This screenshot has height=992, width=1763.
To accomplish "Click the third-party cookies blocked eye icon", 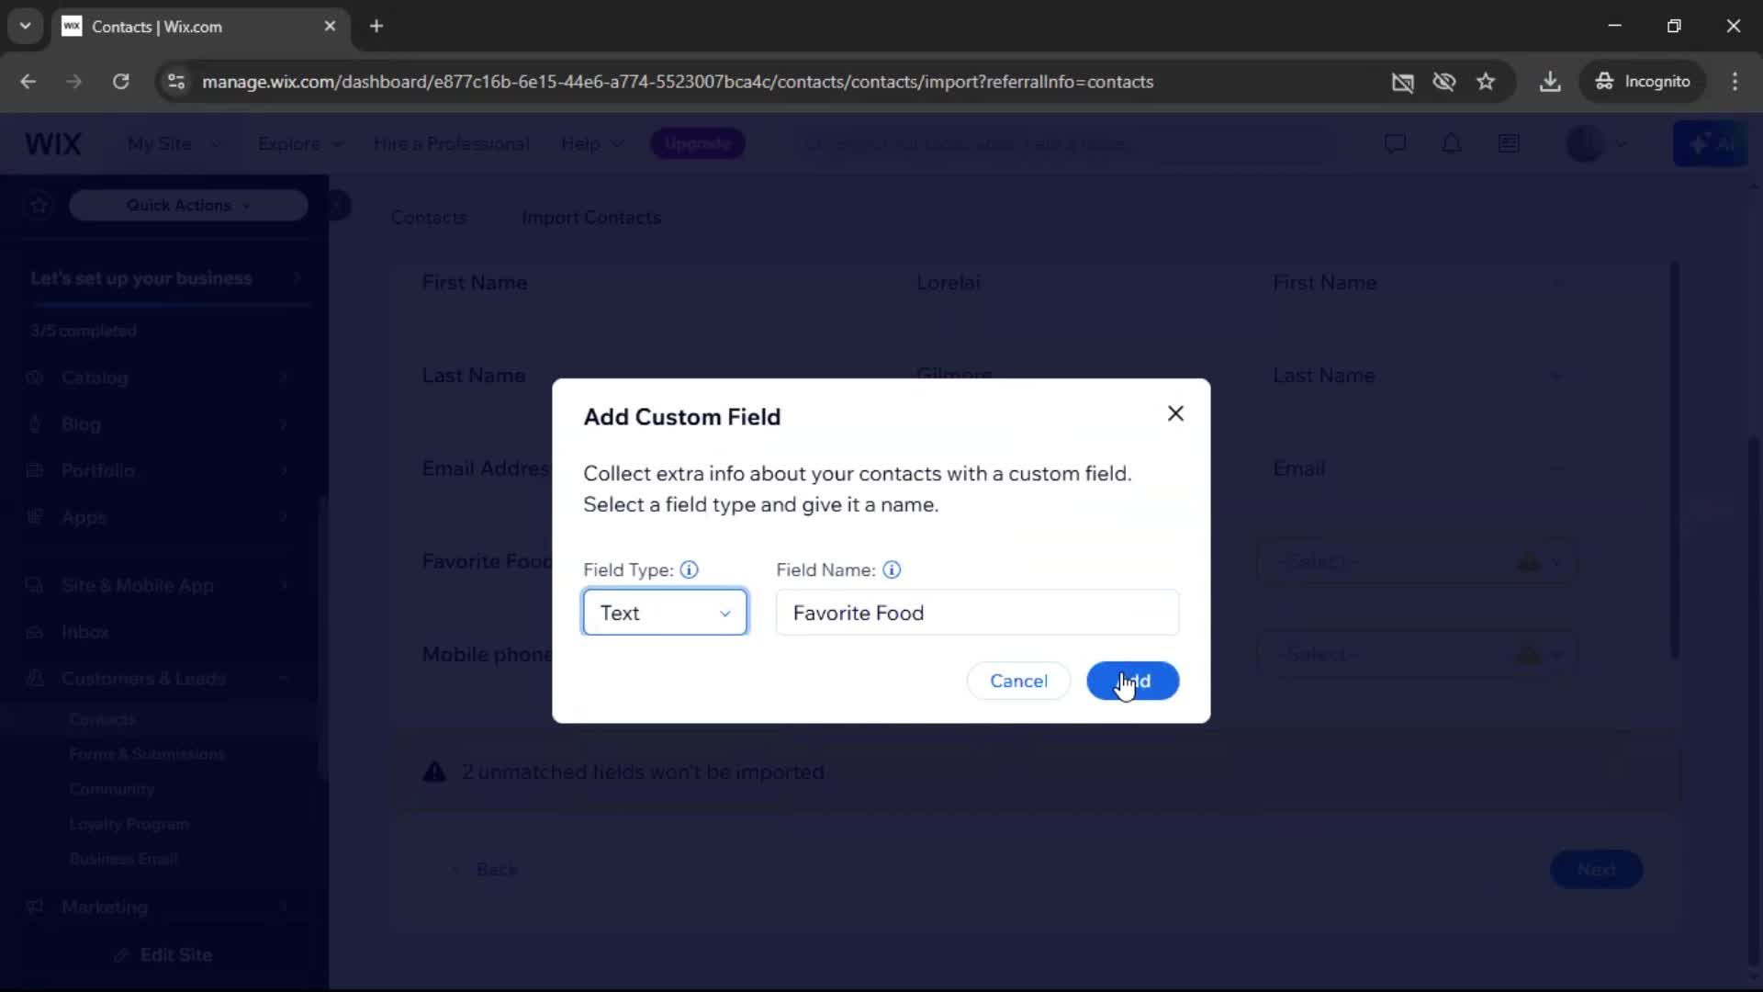I will [x=1443, y=82].
